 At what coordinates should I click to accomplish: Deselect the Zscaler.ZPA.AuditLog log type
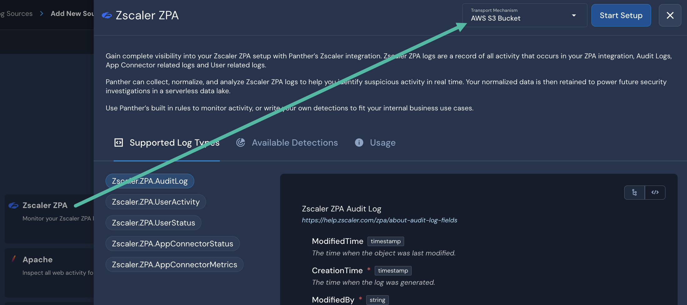pos(150,181)
